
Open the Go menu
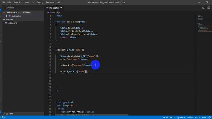point(33,2)
